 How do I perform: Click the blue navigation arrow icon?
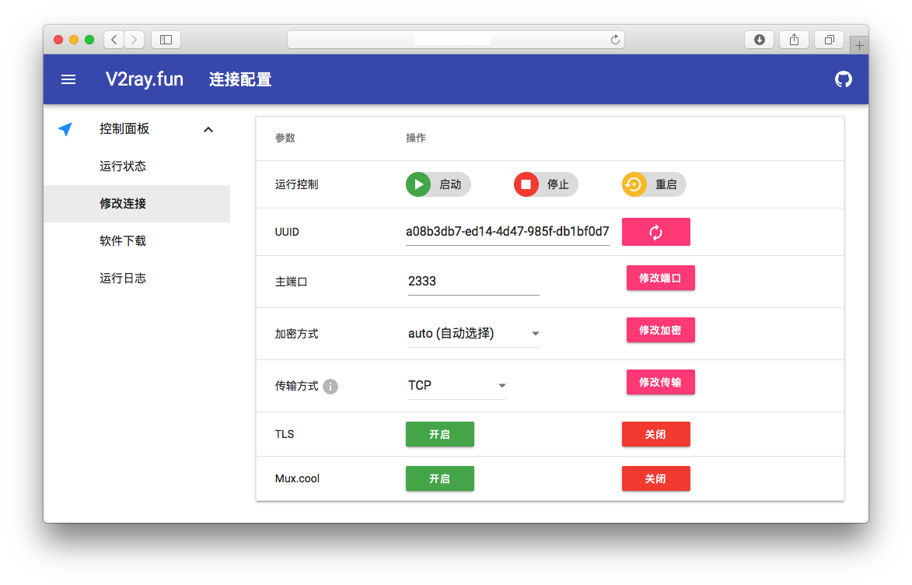click(x=66, y=128)
